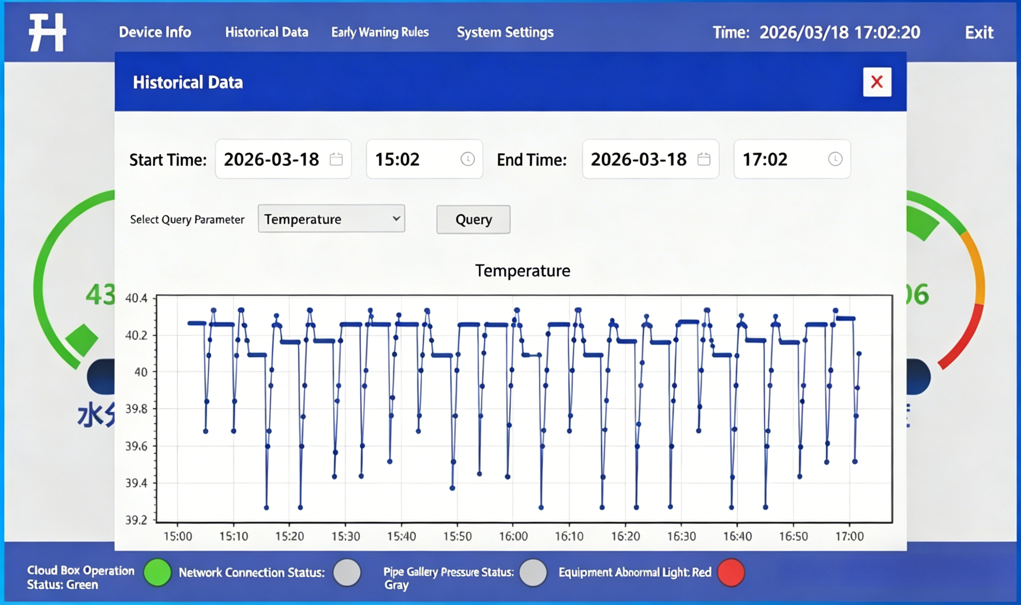Click the 16:00 marker on chart axis

[513, 536]
